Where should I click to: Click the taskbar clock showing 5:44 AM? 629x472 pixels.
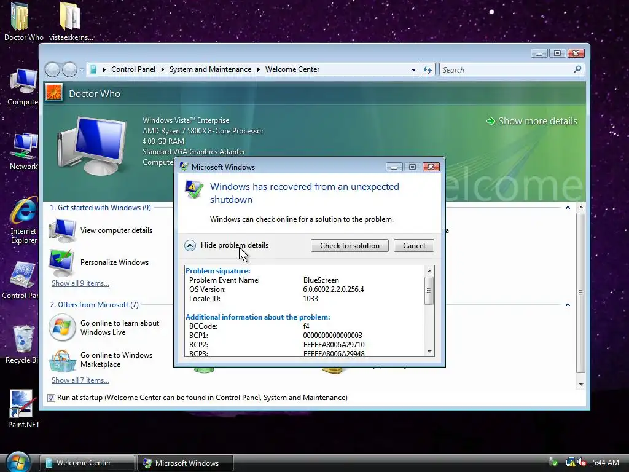tap(606, 462)
